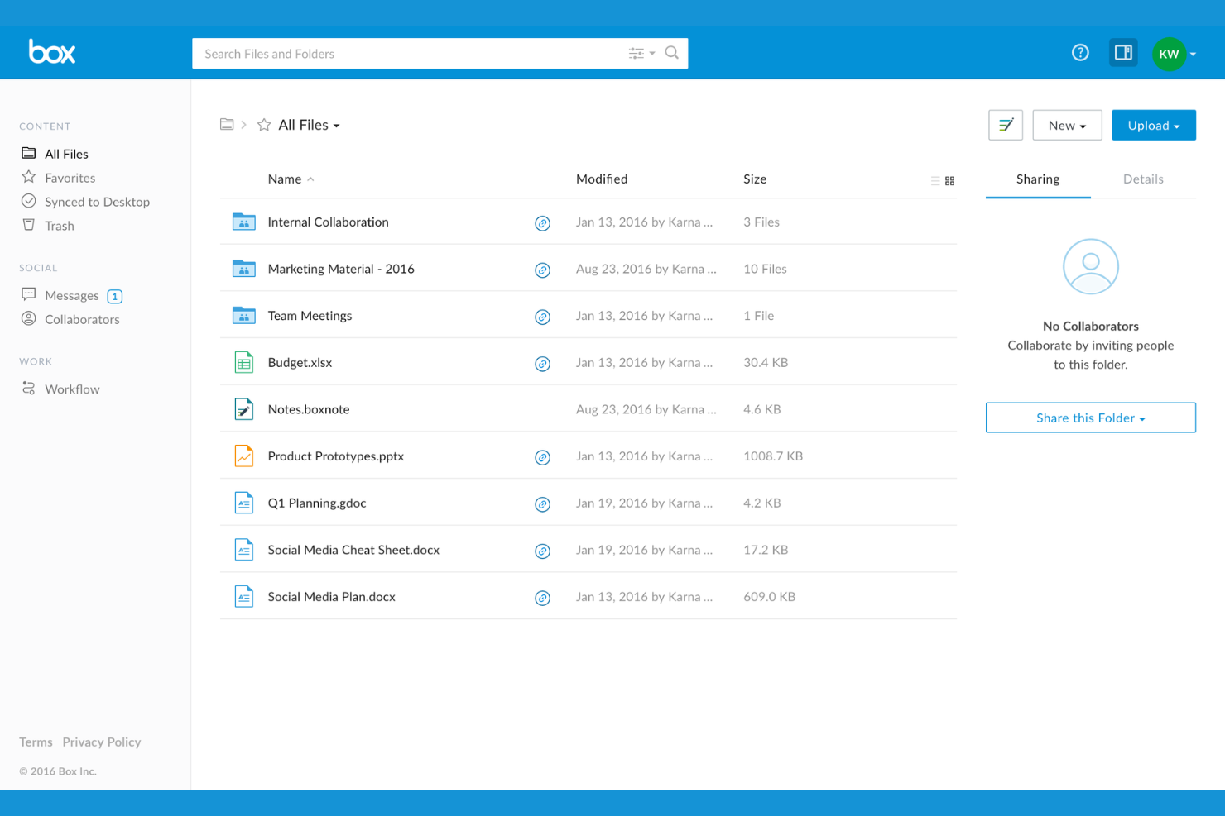Switch to list view
The width and height of the screenshot is (1225, 816).
(x=934, y=179)
